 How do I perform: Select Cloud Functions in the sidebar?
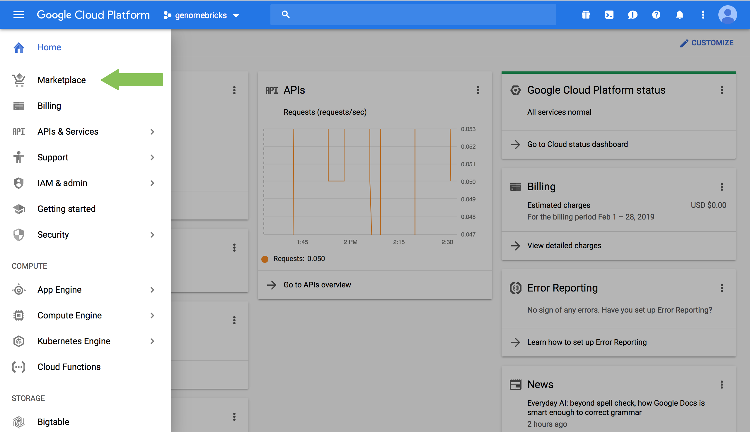69,367
